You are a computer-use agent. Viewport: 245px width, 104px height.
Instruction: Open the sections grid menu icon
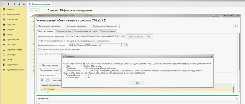(x=3, y=4)
